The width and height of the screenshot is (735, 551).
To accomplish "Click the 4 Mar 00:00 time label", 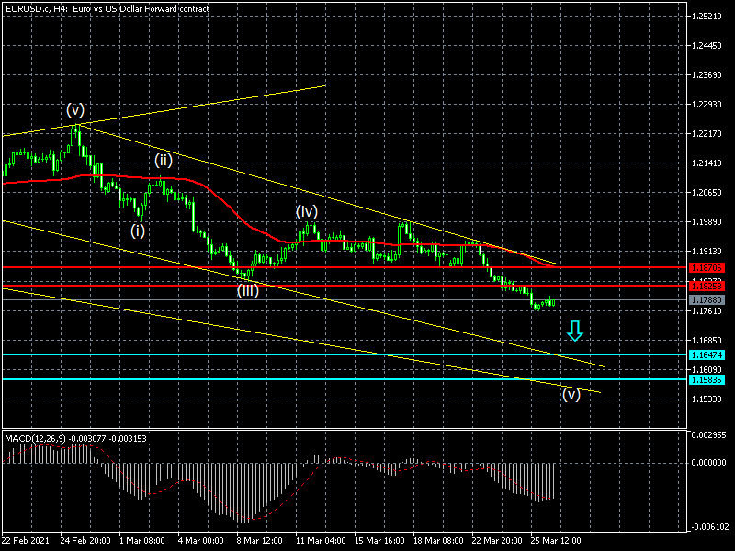I will coord(200,541).
